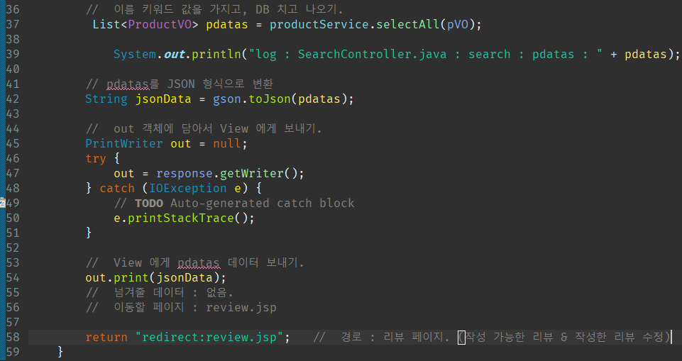Click the italic 'out' field after System
This screenshot has height=361, width=682.
tap(175, 55)
